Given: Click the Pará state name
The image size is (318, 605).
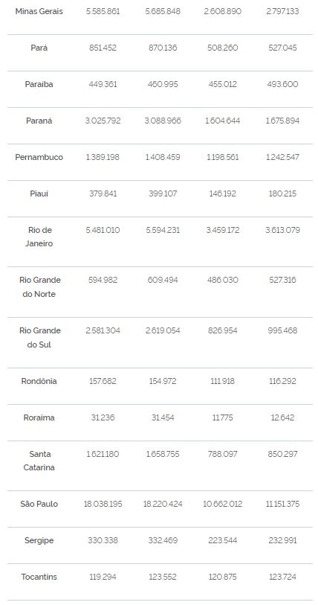Looking at the screenshot, I should (39, 48).
